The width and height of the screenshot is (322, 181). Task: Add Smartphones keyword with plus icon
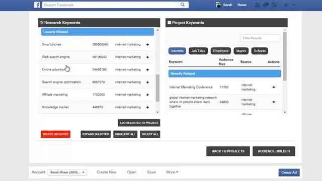pos(147,45)
